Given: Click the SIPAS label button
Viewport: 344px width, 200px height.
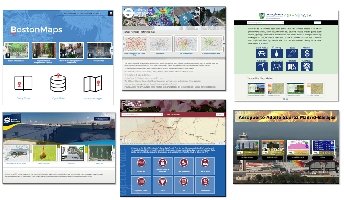Looking at the screenshot, I should (323, 157).
